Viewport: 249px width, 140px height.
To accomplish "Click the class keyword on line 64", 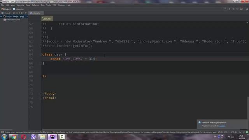I will [47, 54].
